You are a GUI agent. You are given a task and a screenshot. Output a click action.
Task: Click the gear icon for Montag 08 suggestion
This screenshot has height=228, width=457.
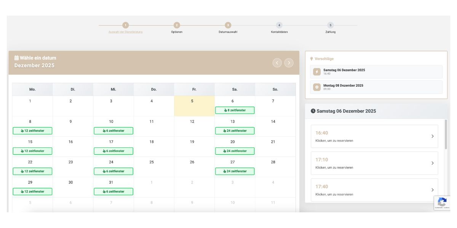tap(317, 87)
